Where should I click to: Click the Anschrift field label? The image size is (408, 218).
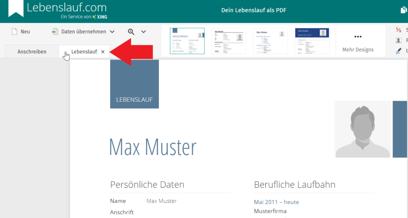point(122,212)
